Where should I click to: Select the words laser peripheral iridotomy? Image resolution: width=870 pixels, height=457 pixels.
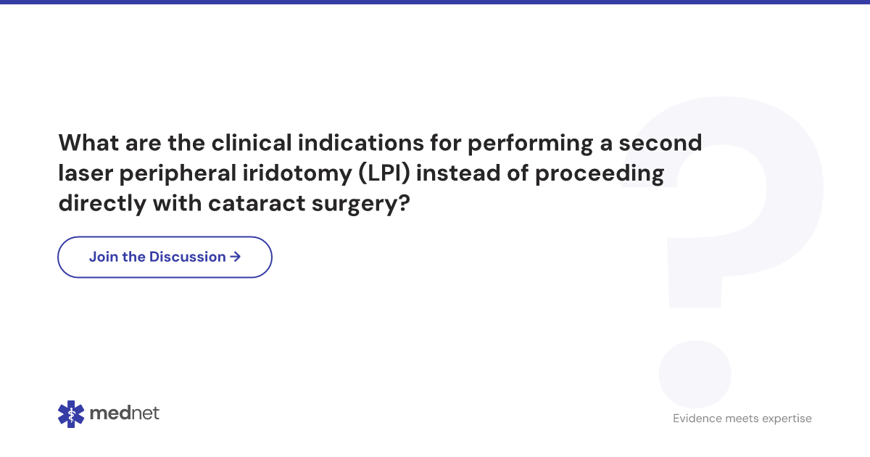(x=207, y=174)
